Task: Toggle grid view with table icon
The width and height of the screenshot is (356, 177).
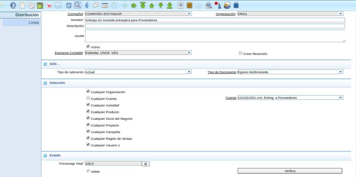Action: pyautogui.click(x=105, y=5)
